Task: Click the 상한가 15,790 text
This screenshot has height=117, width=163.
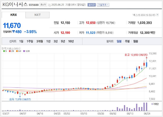Action: point(106,23)
